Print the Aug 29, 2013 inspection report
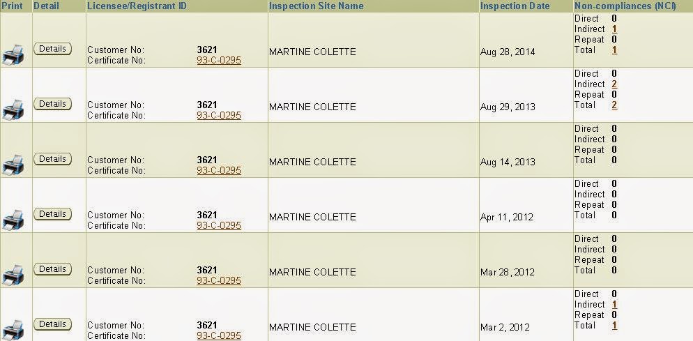 pyautogui.click(x=14, y=109)
